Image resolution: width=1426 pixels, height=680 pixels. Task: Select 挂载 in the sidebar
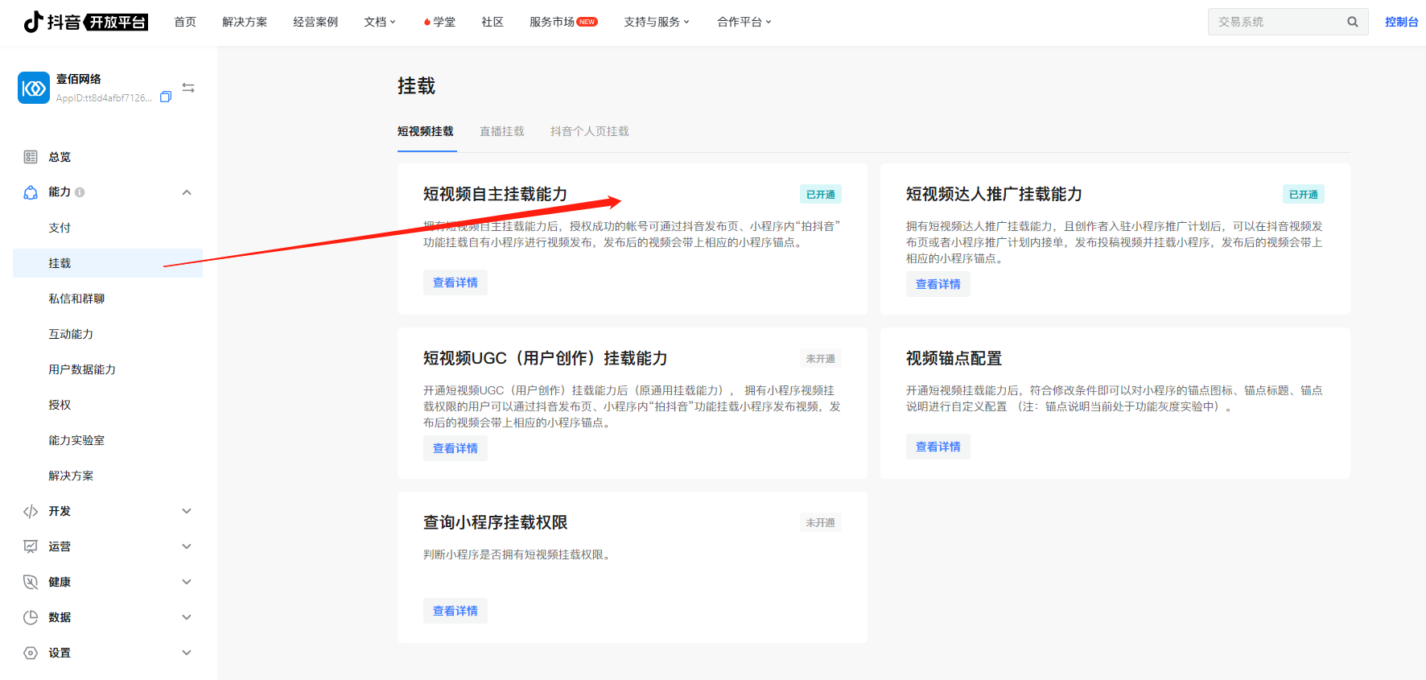[x=108, y=263]
